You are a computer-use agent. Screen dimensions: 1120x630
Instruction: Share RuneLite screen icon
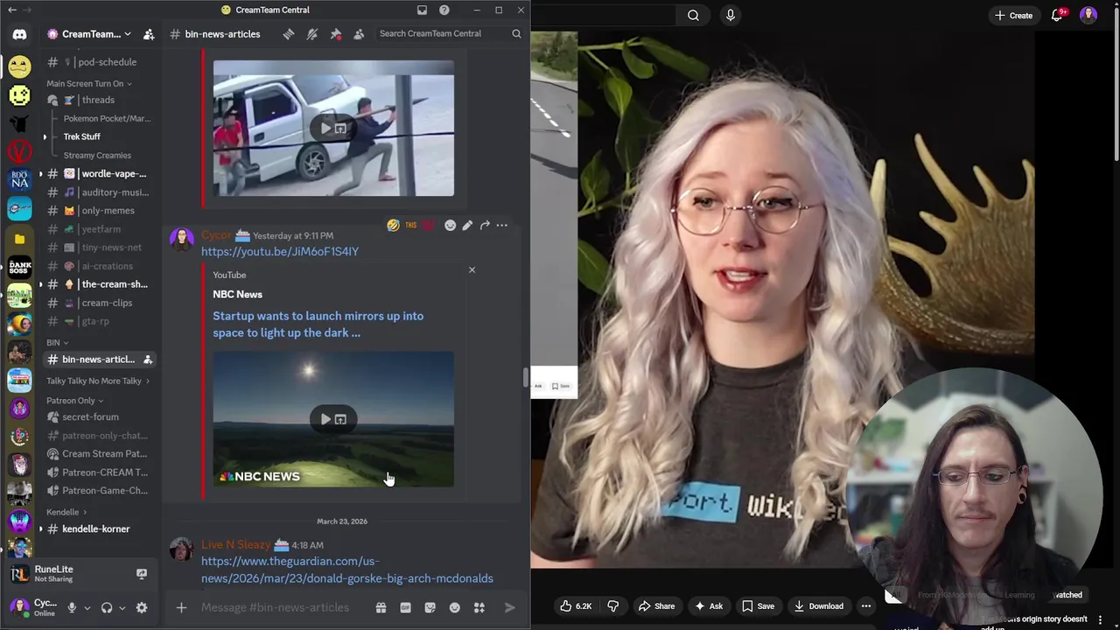tap(141, 574)
